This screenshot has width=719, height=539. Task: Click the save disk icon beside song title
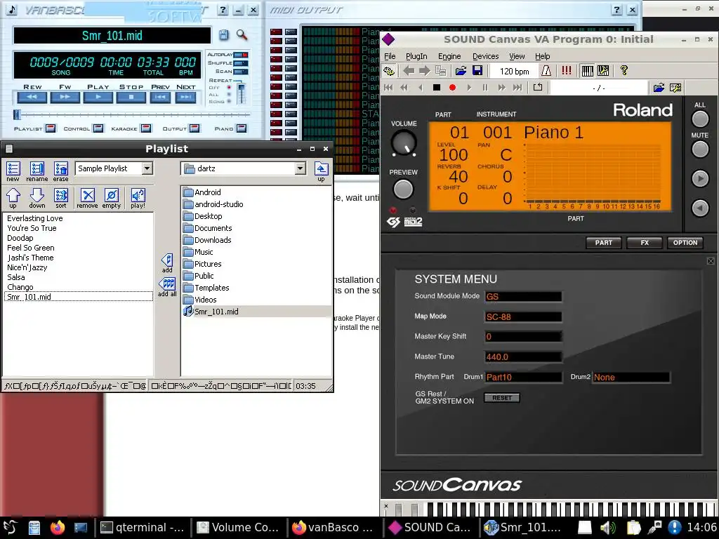coord(223,35)
